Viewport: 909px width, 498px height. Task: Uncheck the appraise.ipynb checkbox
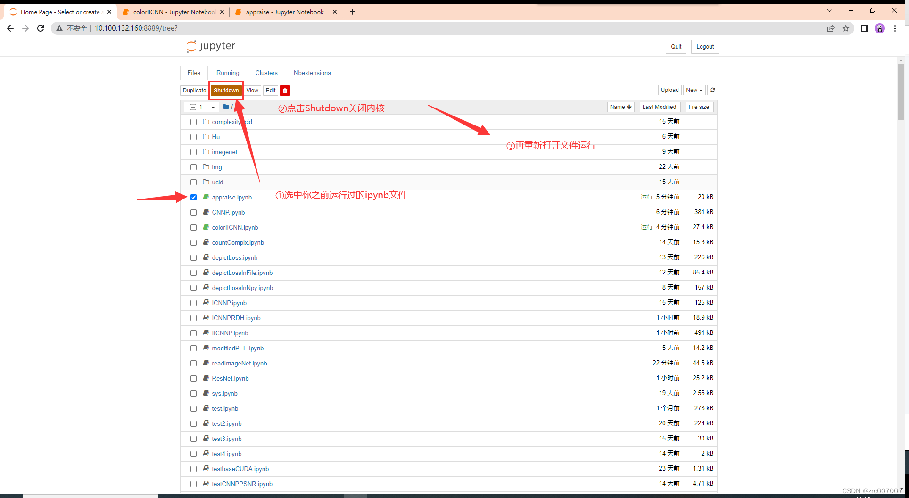point(193,197)
